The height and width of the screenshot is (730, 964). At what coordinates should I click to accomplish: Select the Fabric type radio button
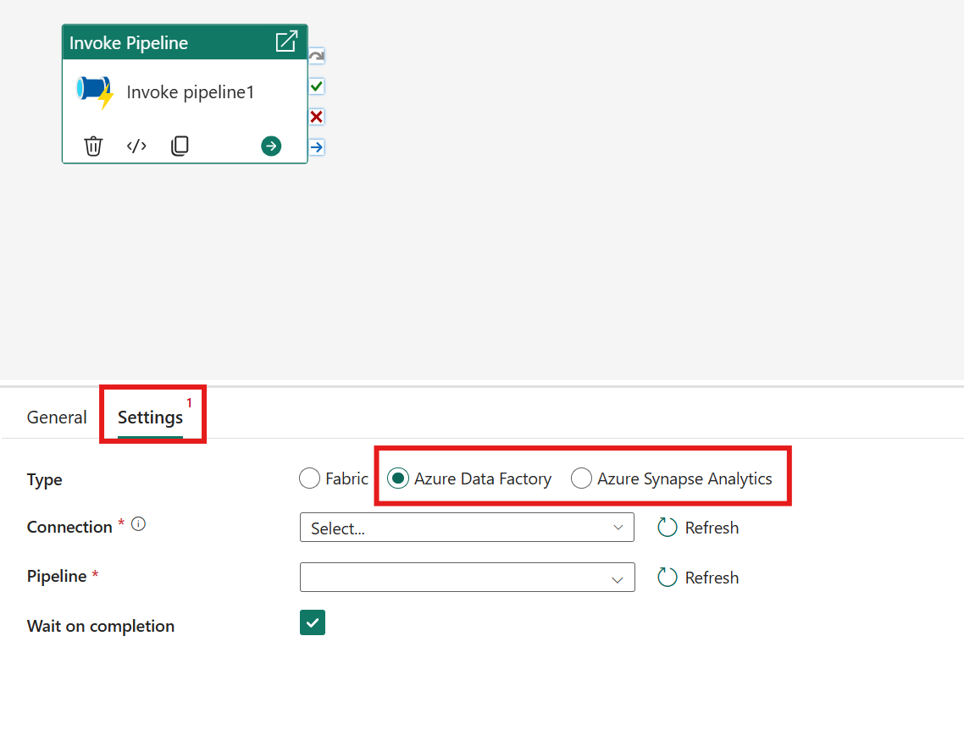[309, 478]
